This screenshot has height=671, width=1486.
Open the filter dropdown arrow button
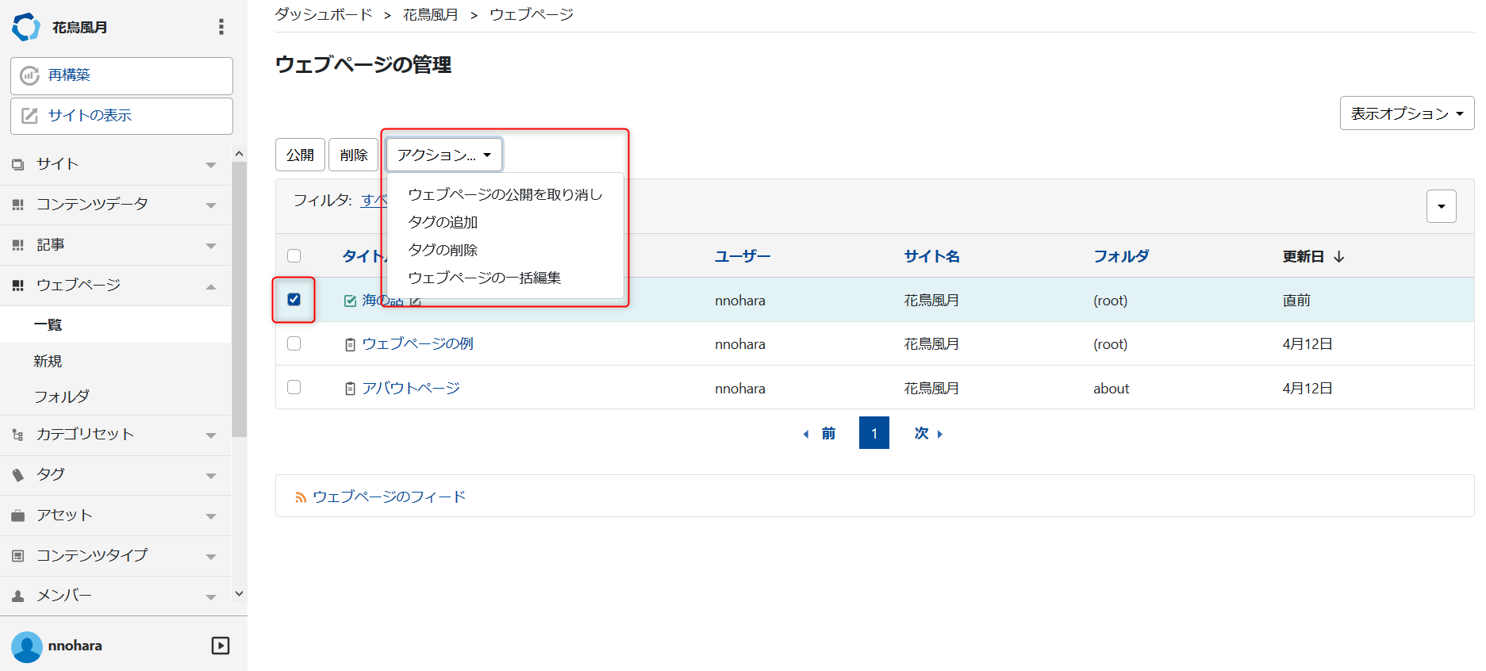1441,206
